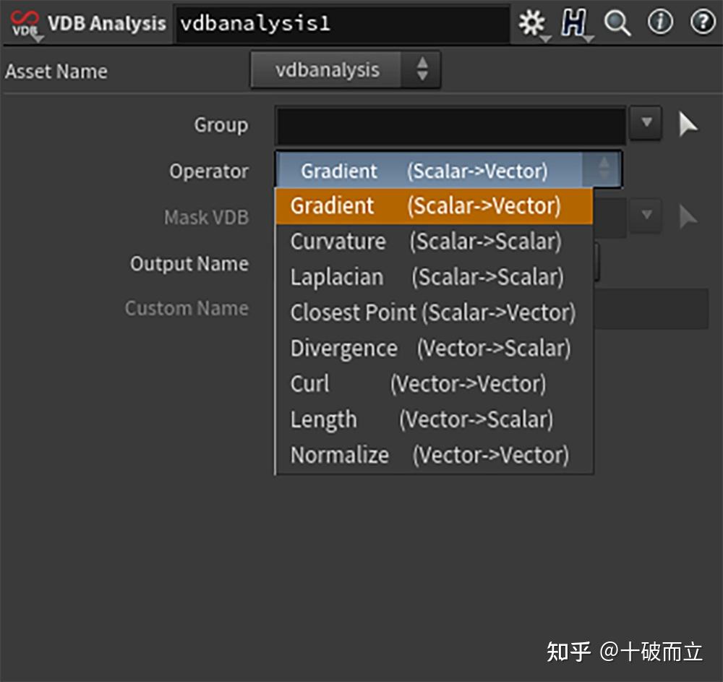Open the parameter search magnifier
The image size is (723, 682).
click(x=617, y=22)
